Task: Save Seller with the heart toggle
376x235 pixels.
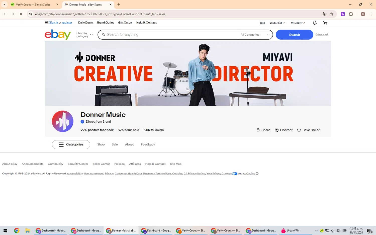Action: point(308,130)
